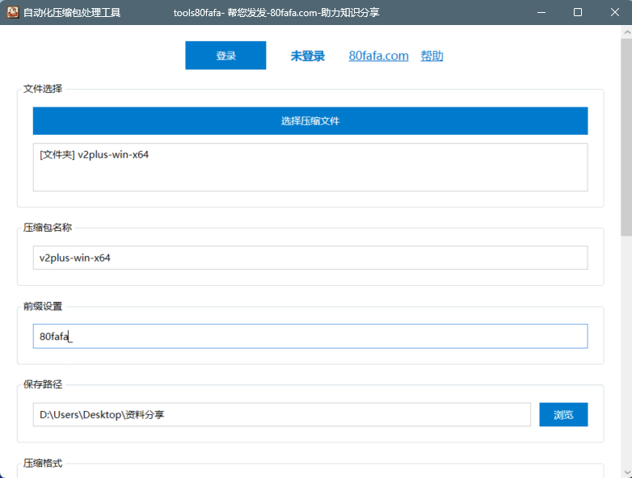Minimize the 自动化压缩包处理工具 window

pyautogui.click(x=540, y=13)
